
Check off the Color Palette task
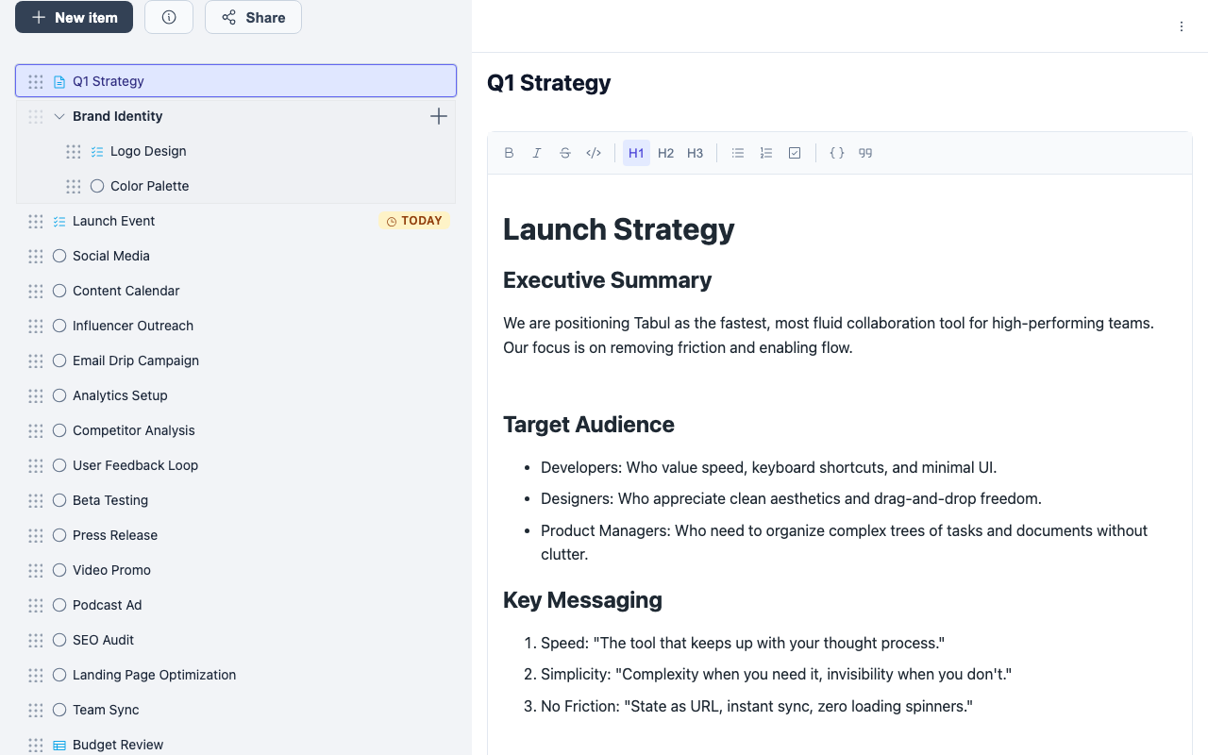pos(97,186)
